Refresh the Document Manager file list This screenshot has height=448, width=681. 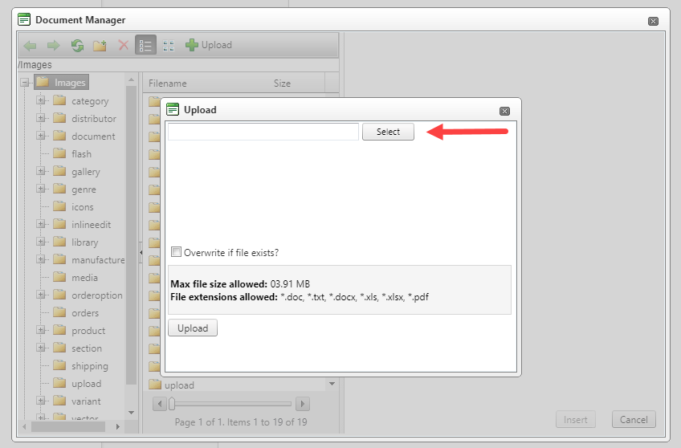coord(77,45)
